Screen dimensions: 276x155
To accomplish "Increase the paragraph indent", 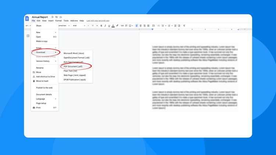I will [179, 26].
